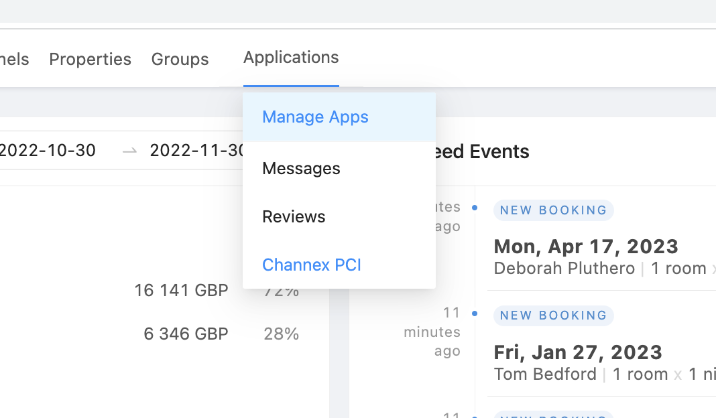Switch to the Groups tab

[180, 59]
